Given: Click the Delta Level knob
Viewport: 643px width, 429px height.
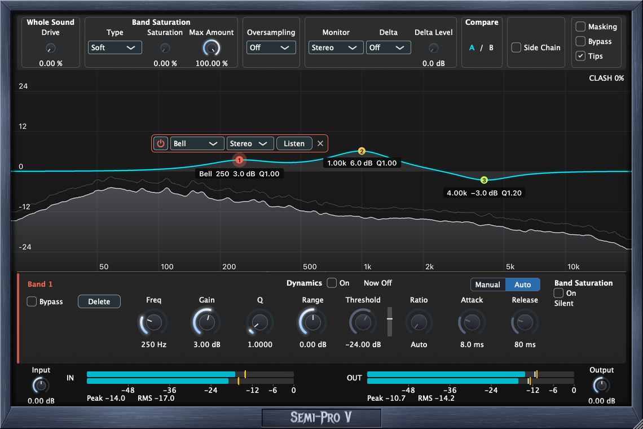Looking at the screenshot, I should 433,48.
